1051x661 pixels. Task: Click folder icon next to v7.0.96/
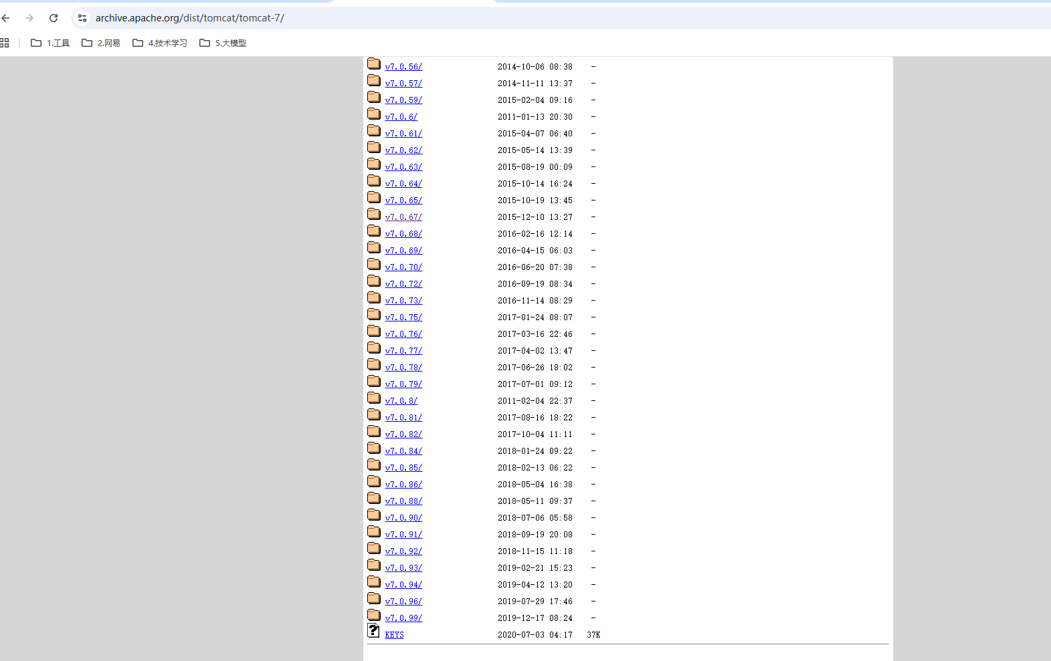[374, 599]
